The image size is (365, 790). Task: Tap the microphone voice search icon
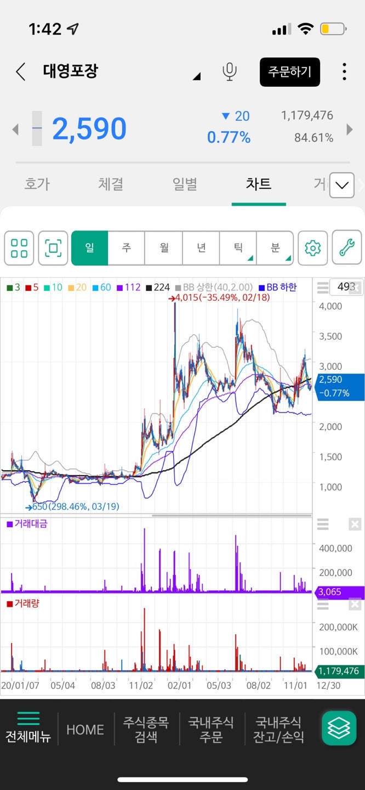(230, 72)
